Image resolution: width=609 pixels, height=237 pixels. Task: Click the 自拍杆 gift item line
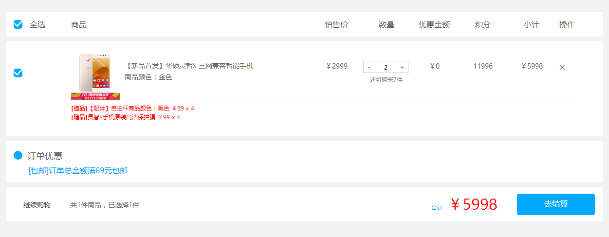click(x=132, y=108)
